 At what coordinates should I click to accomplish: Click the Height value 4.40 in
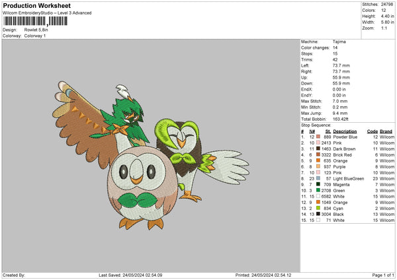click(387, 16)
